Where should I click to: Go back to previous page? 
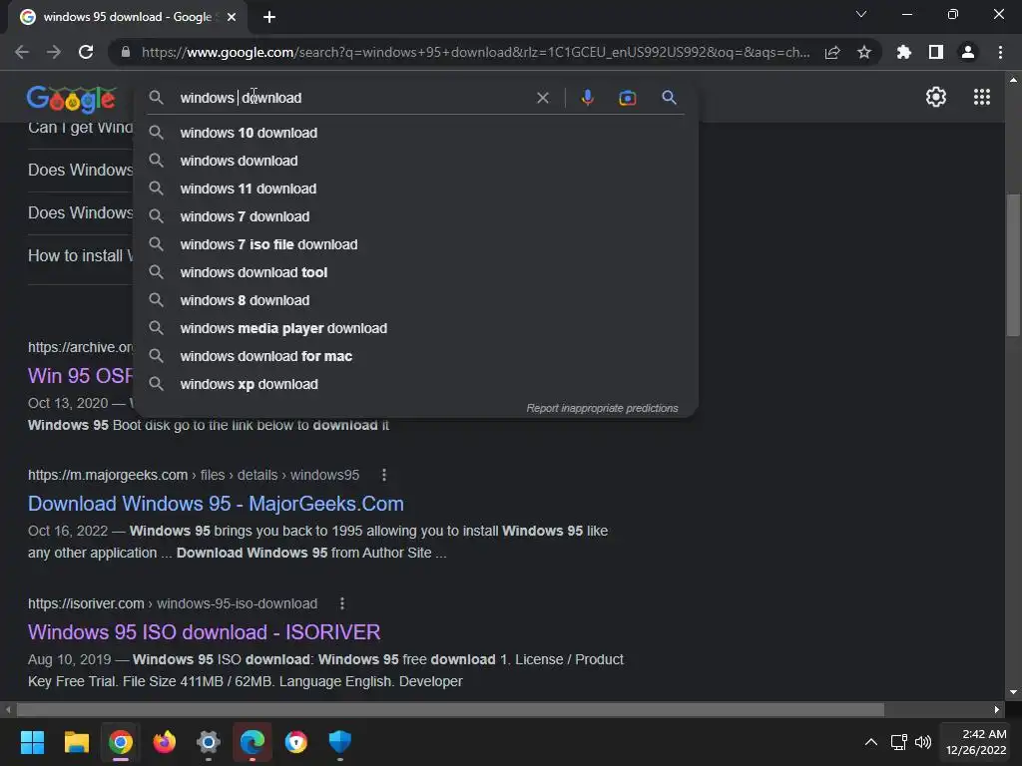click(x=22, y=52)
